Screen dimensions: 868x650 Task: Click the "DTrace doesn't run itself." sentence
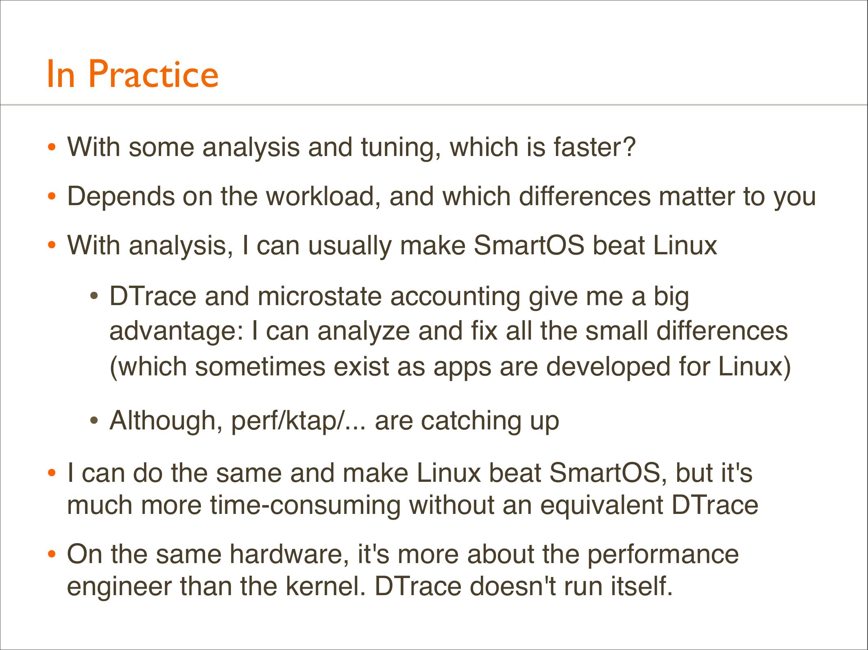(523, 586)
